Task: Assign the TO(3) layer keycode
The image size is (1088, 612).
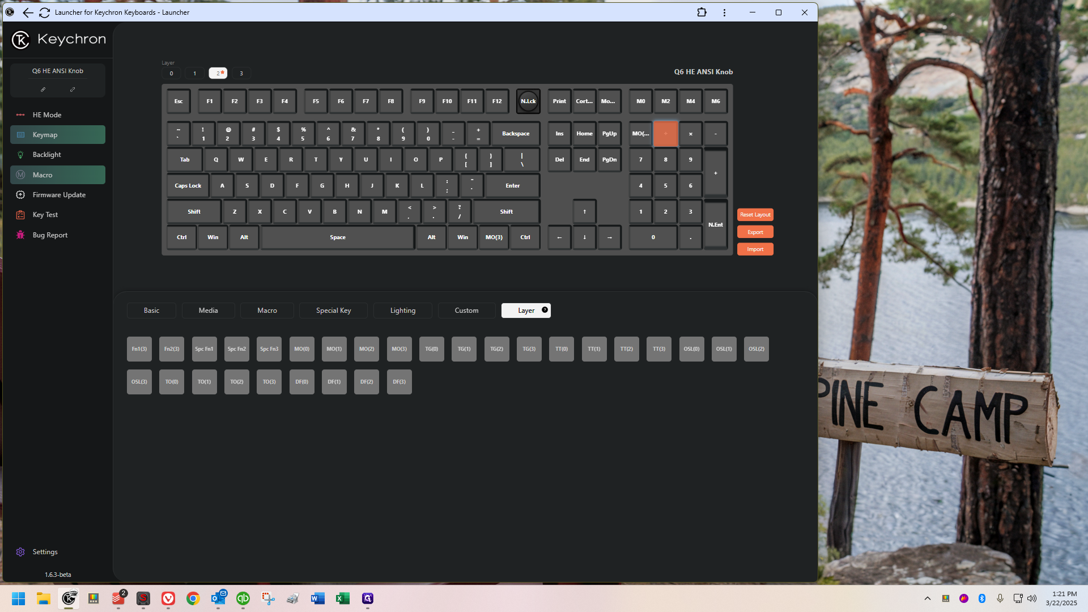Action: point(269,382)
